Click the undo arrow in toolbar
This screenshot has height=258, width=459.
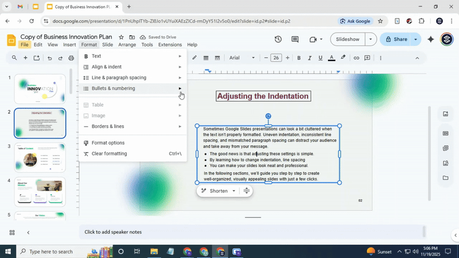(x=49, y=58)
